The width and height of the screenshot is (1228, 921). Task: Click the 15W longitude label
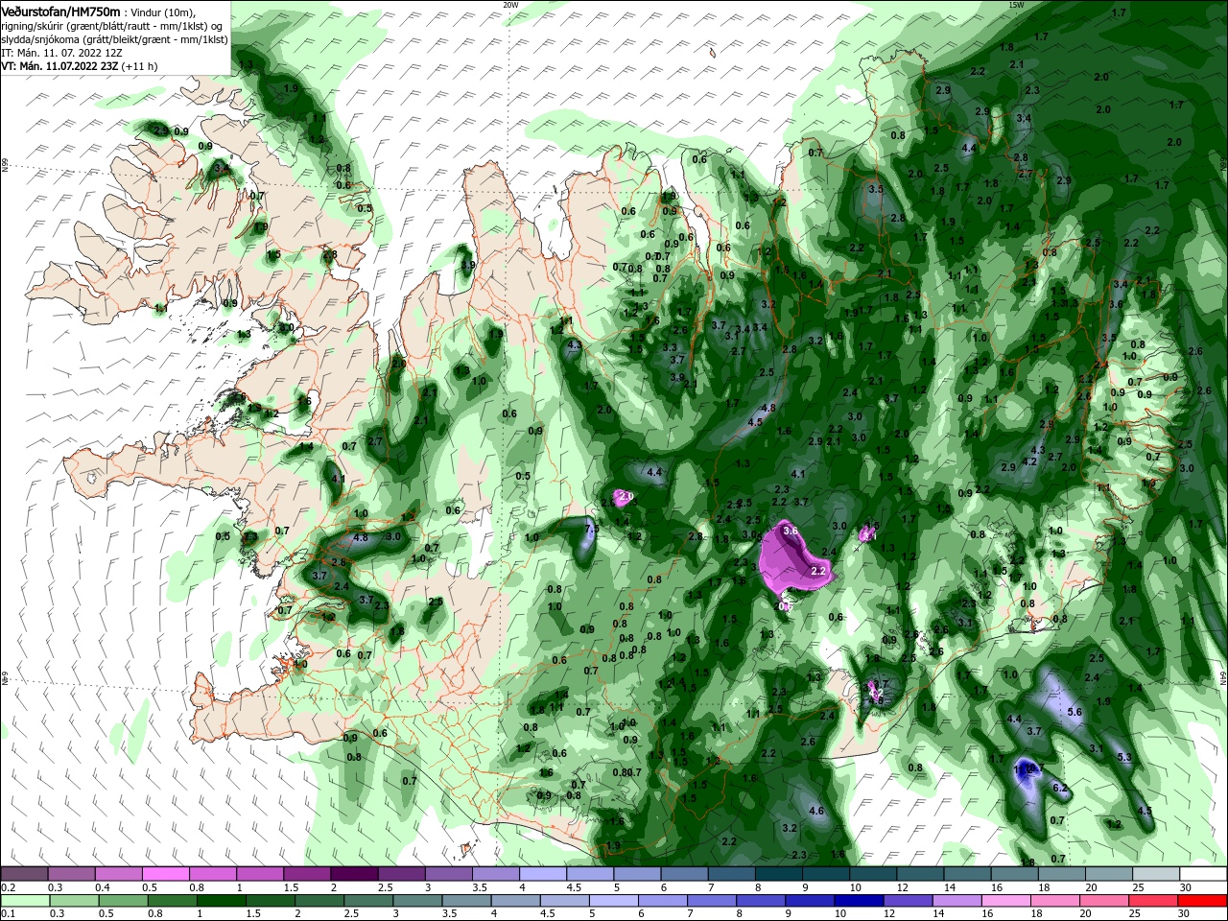point(1016,5)
